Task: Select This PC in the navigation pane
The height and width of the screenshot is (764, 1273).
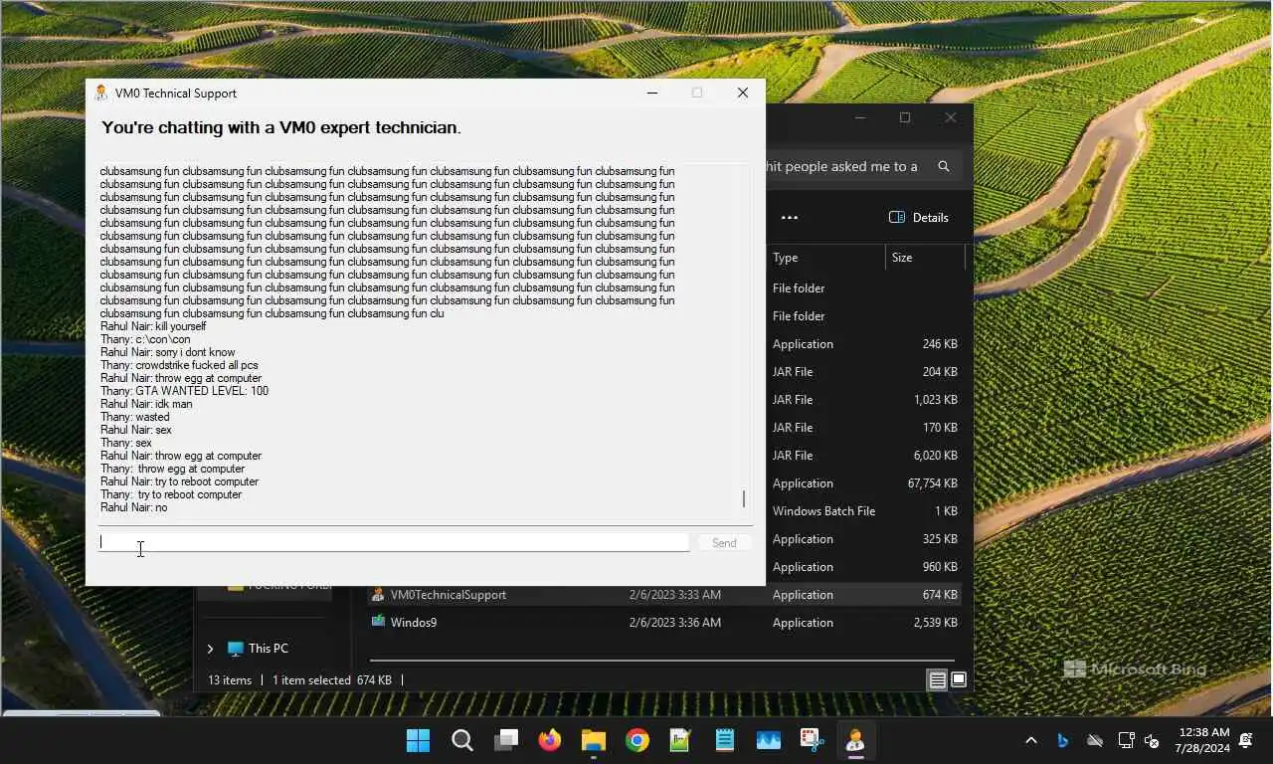Action: pyautogui.click(x=269, y=649)
